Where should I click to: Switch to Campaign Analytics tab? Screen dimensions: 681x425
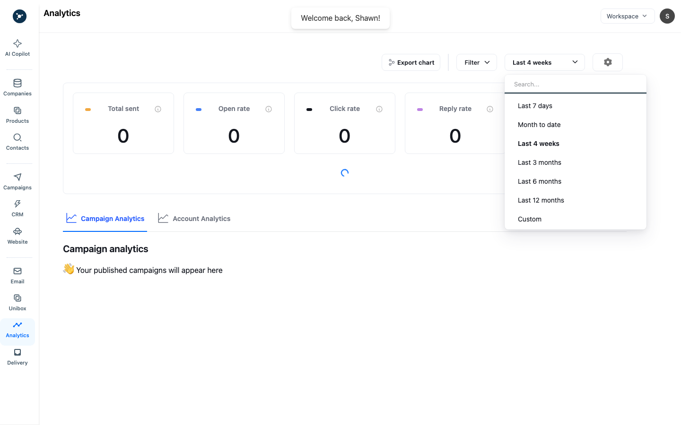point(105,219)
